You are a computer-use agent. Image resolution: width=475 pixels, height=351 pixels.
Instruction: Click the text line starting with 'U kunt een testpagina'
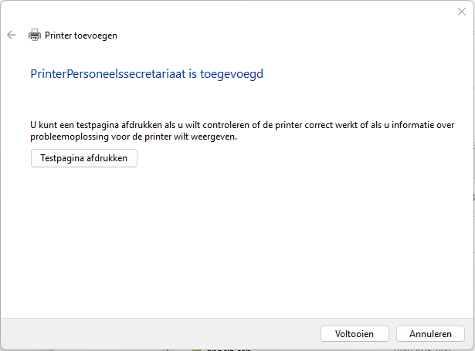232,123
